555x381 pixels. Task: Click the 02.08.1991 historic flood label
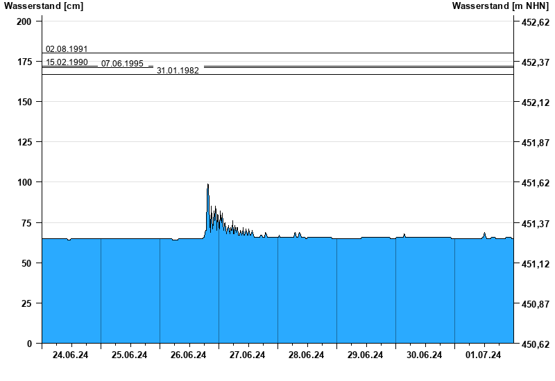(67, 49)
